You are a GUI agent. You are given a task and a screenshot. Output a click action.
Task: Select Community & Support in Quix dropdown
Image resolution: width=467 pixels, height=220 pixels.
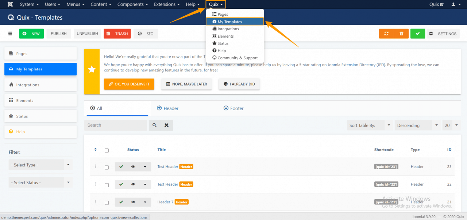click(235, 58)
